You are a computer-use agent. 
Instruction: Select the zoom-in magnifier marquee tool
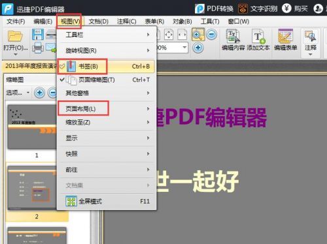198,35
